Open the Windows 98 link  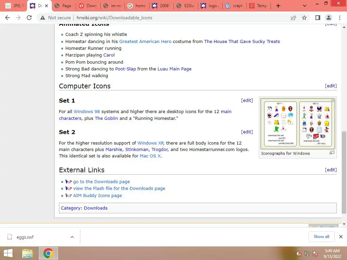(x=87, y=112)
